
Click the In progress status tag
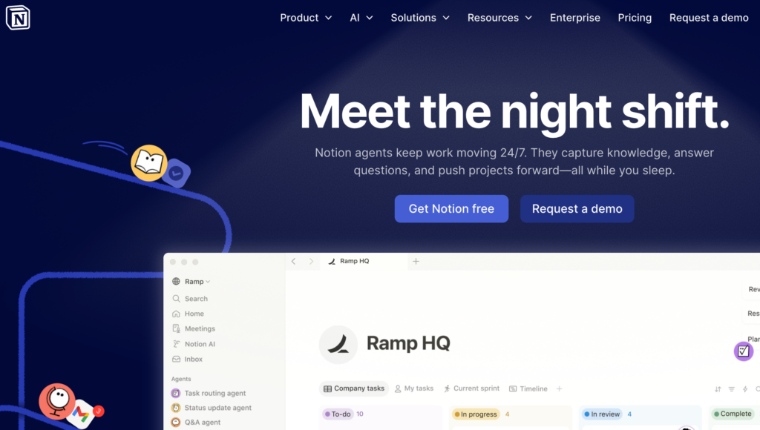pos(476,414)
